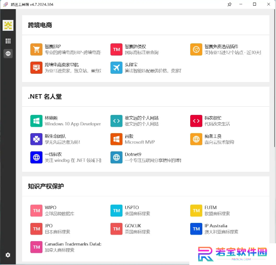The width and height of the screenshot is (276, 265).
Task: Click the 美国商标搜索 description text
Action: click(x=137, y=213)
